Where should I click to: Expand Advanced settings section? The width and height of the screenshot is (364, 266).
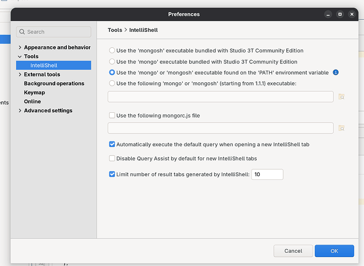pyautogui.click(x=20, y=111)
